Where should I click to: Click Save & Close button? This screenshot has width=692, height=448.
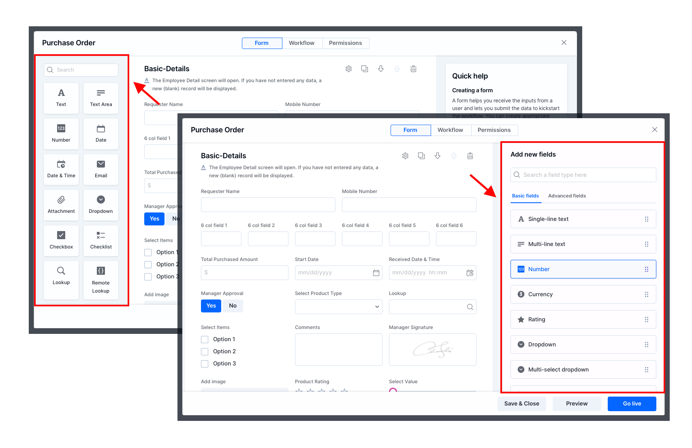click(x=522, y=404)
